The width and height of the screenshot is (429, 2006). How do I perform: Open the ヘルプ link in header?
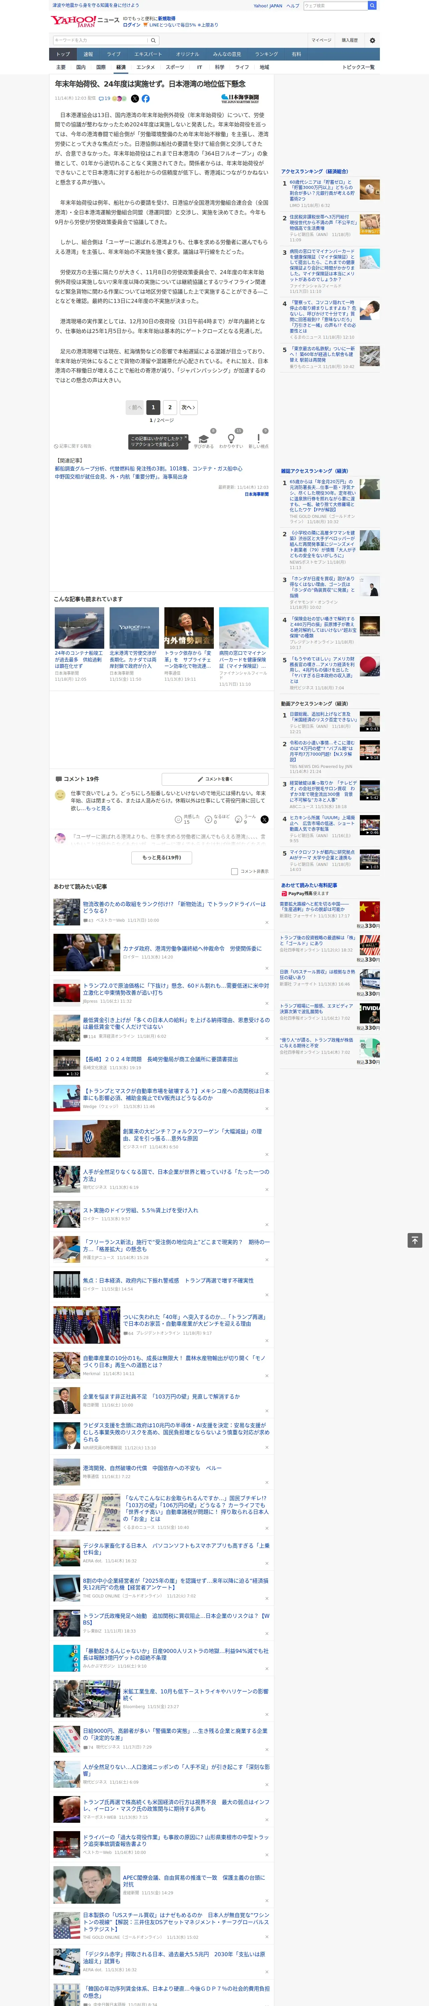pos(293,5)
